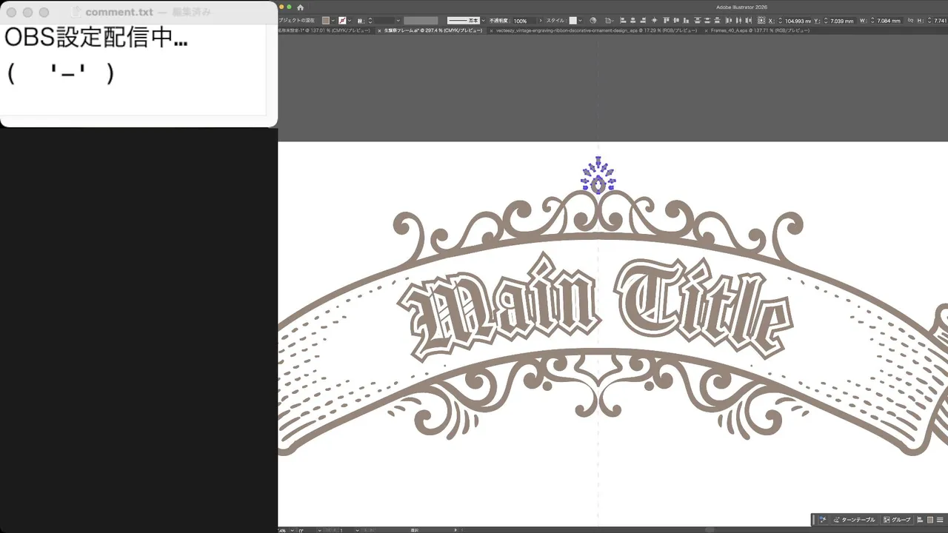Expand the opacity slider arrow

coord(541,21)
